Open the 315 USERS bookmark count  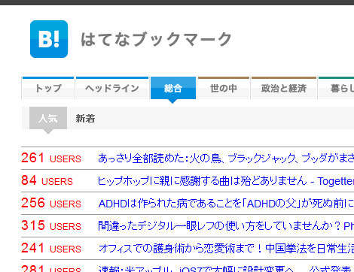(51, 225)
